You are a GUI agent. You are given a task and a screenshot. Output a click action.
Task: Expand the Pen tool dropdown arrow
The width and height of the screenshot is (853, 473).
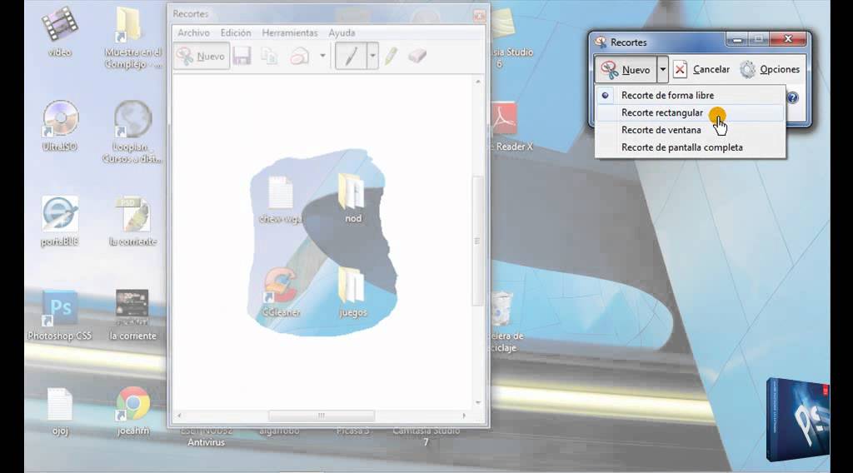[372, 56]
